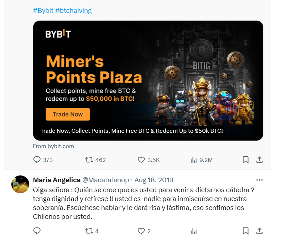The width and height of the screenshot is (281, 242).
Task: Click the reply icon on Bybit post
Action: (x=37, y=159)
